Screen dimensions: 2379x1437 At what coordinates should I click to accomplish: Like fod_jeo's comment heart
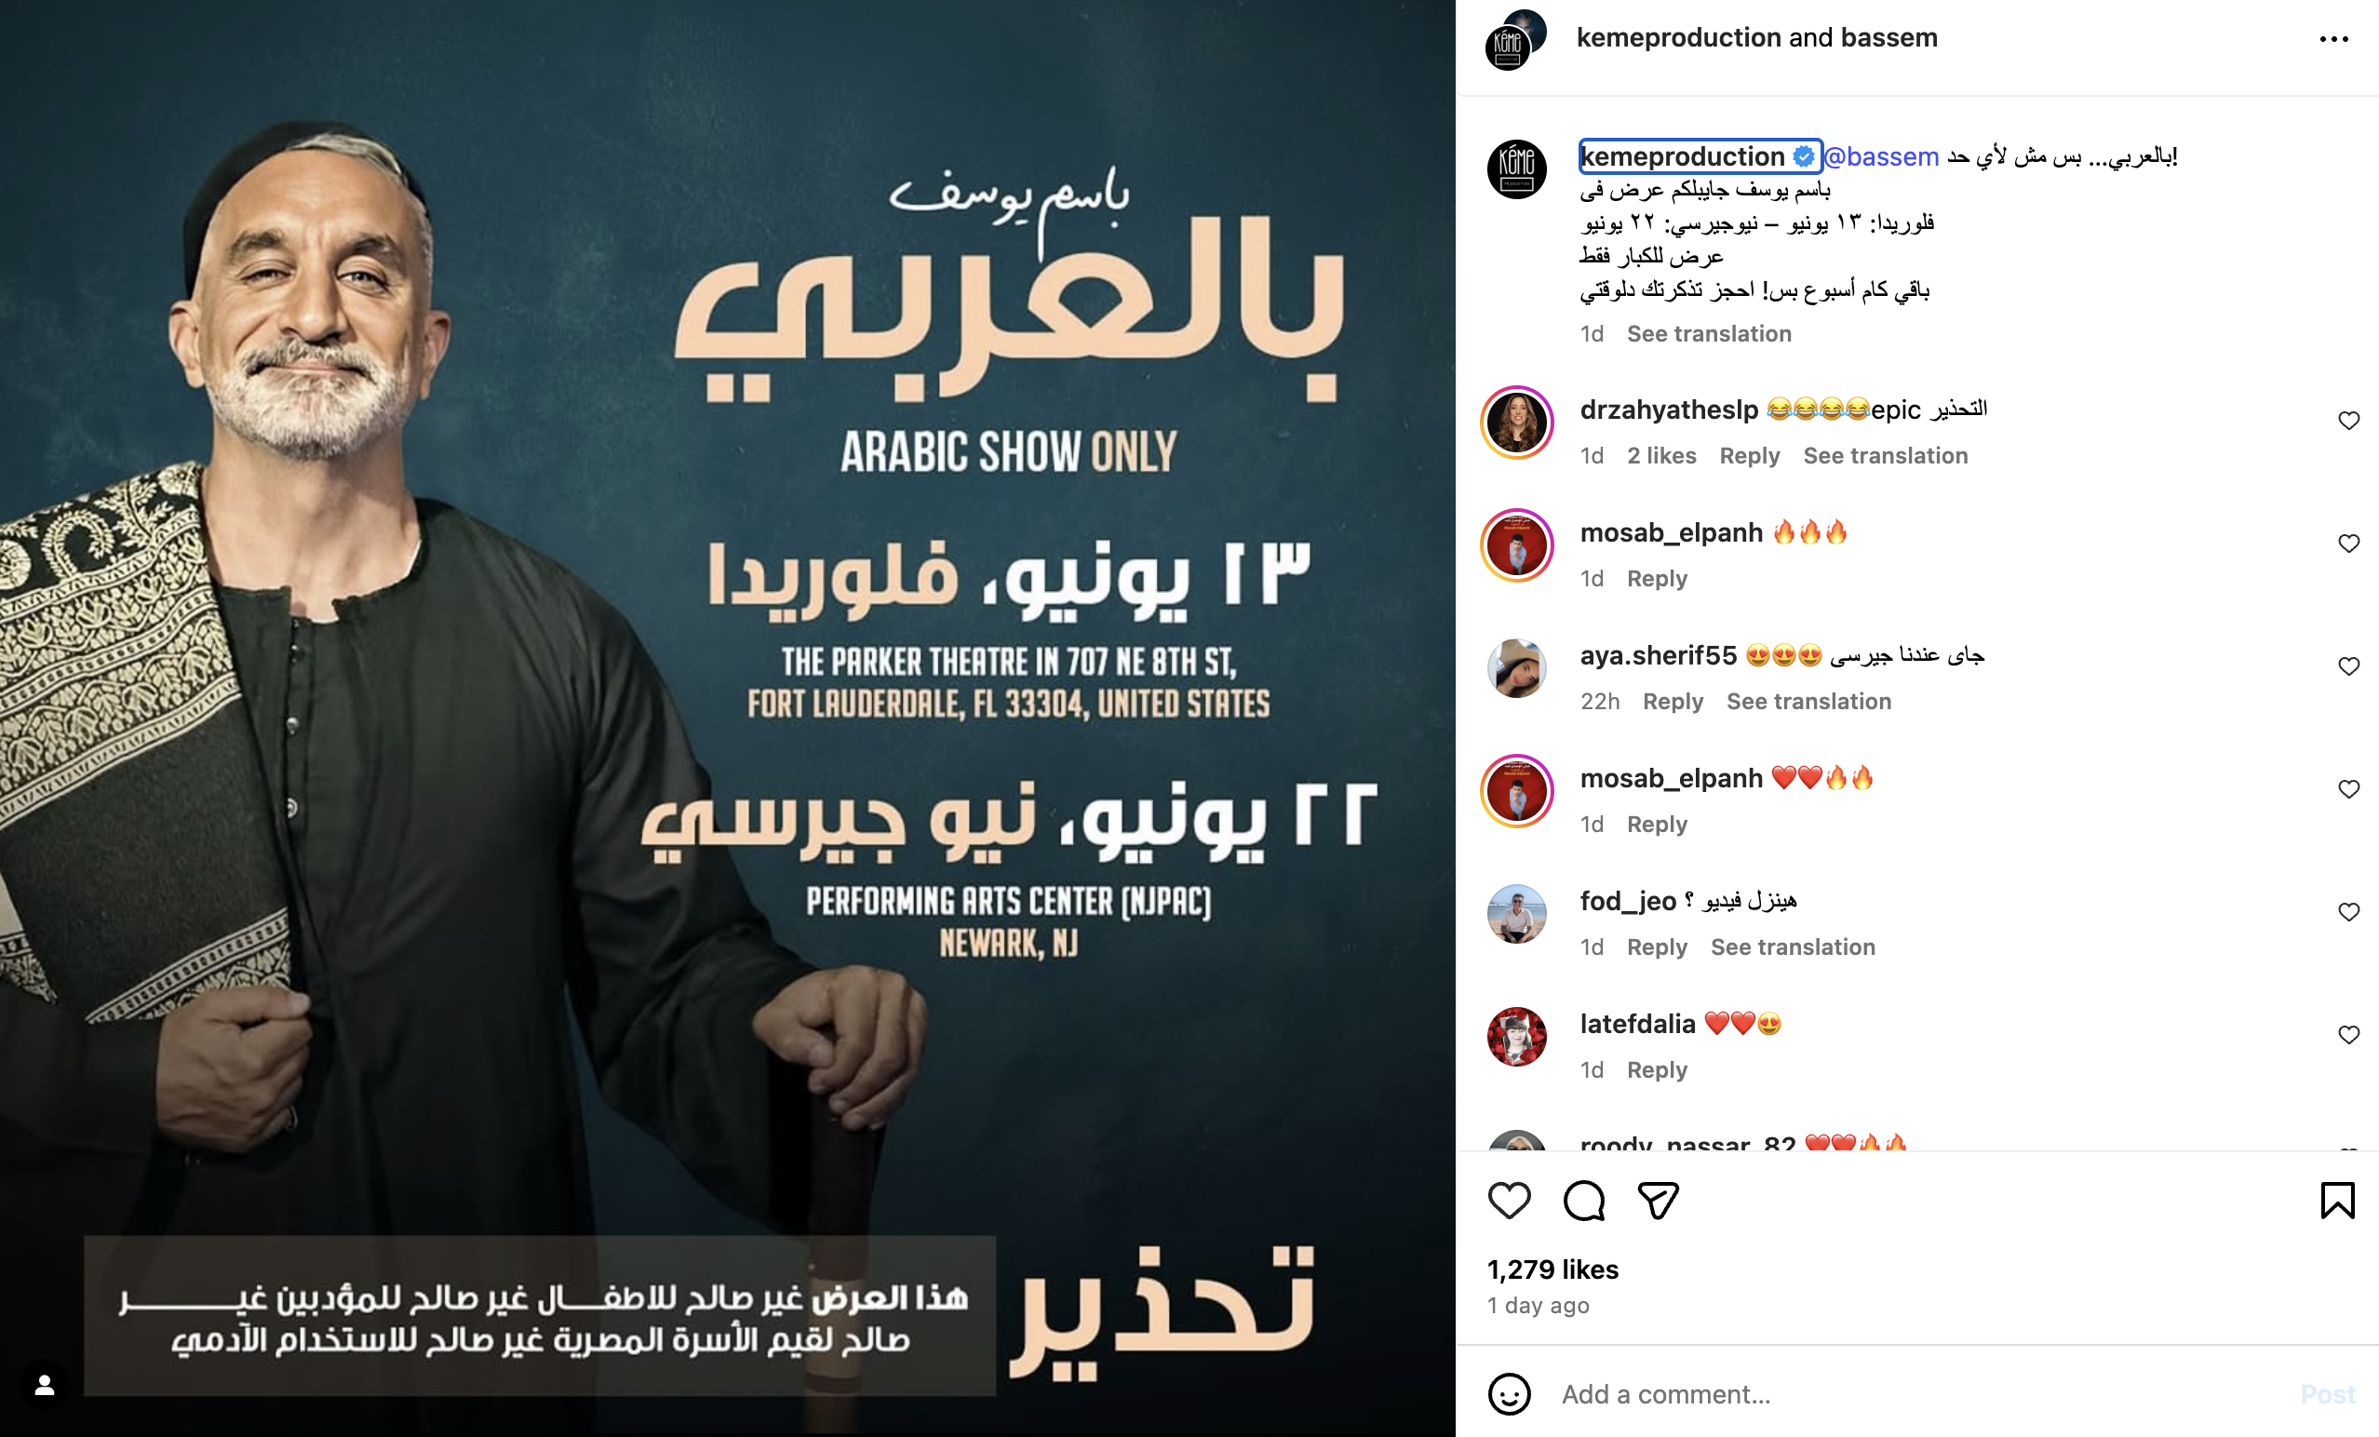point(2349,912)
